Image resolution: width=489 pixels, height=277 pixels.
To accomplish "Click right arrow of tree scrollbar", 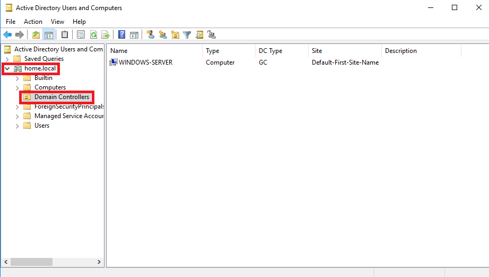I will point(99,262).
